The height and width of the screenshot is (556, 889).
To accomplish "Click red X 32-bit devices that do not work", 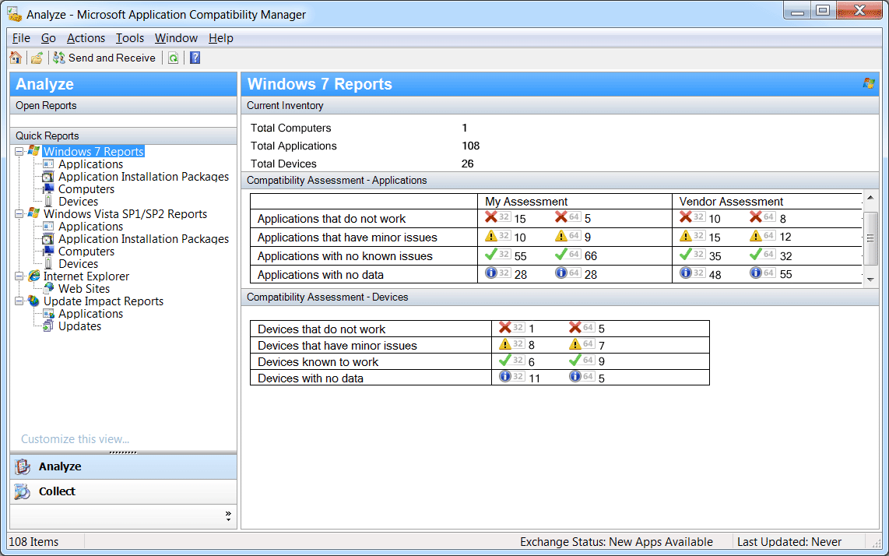I will coord(505,327).
